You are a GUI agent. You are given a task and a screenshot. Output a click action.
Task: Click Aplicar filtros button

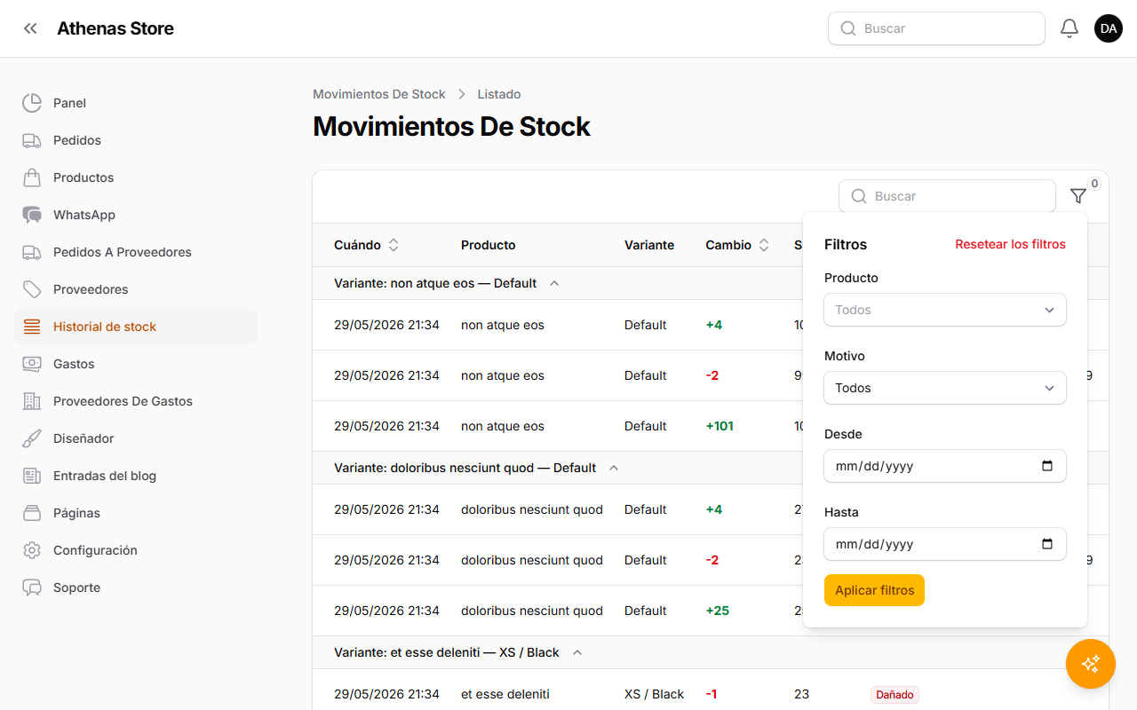(x=874, y=590)
